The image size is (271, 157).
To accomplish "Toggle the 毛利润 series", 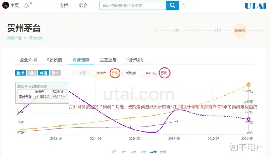I will pyautogui.click(x=131, y=73).
